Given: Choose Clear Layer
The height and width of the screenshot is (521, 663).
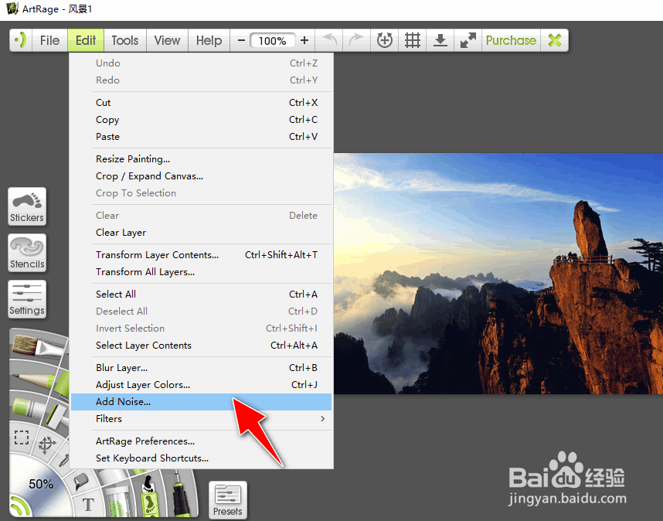Looking at the screenshot, I should click(201, 233).
